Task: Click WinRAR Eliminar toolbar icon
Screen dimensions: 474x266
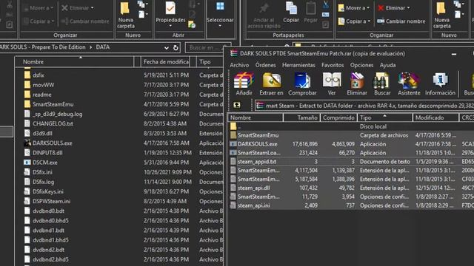Action: [x=357, y=84]
